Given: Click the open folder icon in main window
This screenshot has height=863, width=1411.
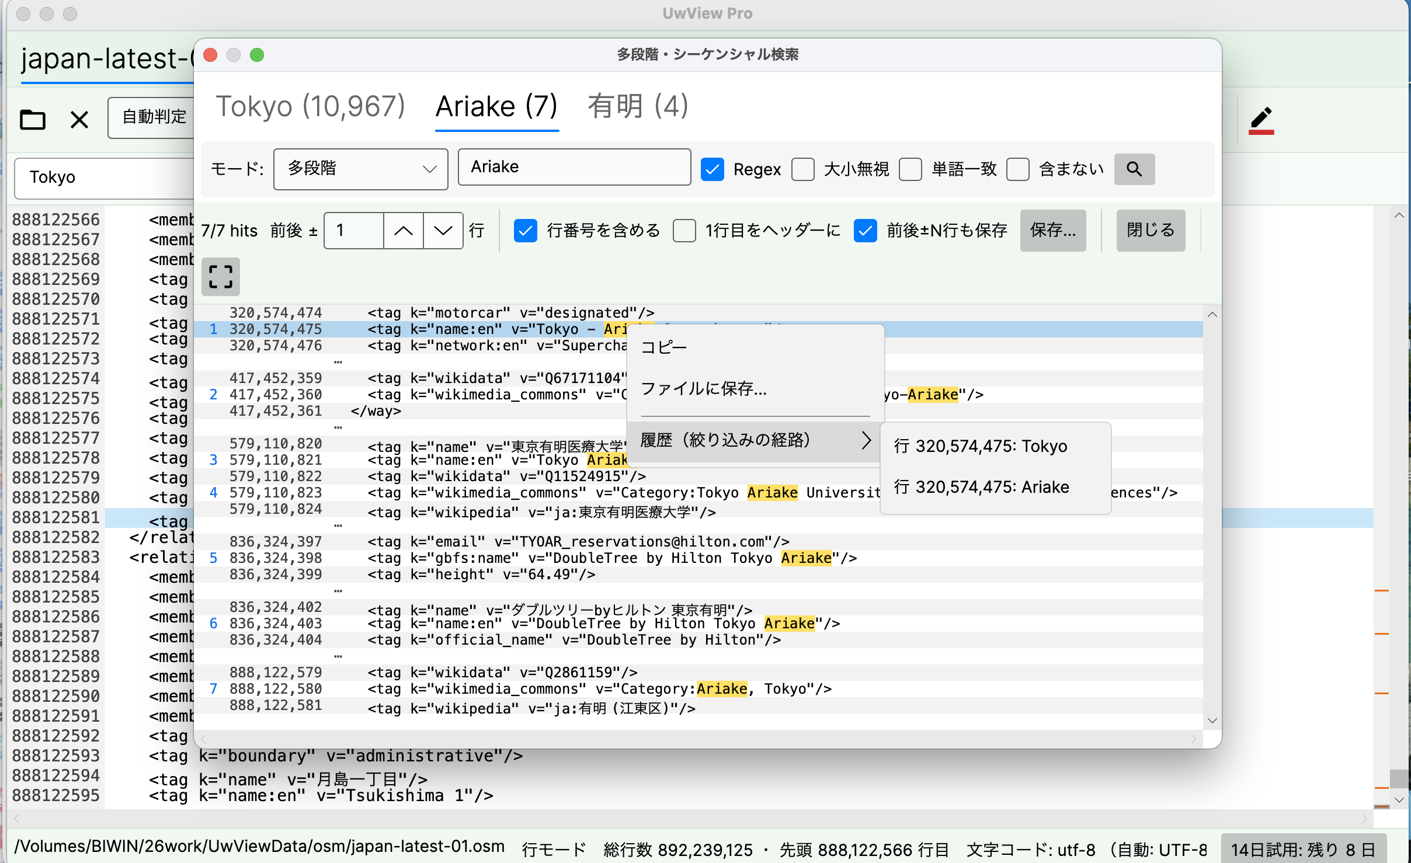Looking at the screenshot, I should pyautogui.click(x=33, y=120).
